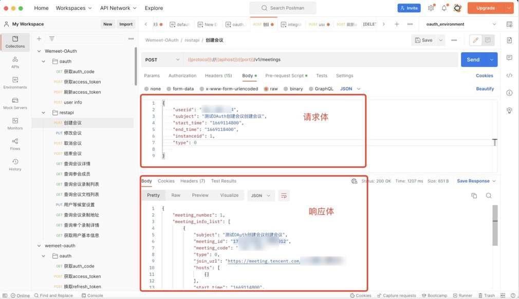Select the GraphQL body type

[321, 89]
